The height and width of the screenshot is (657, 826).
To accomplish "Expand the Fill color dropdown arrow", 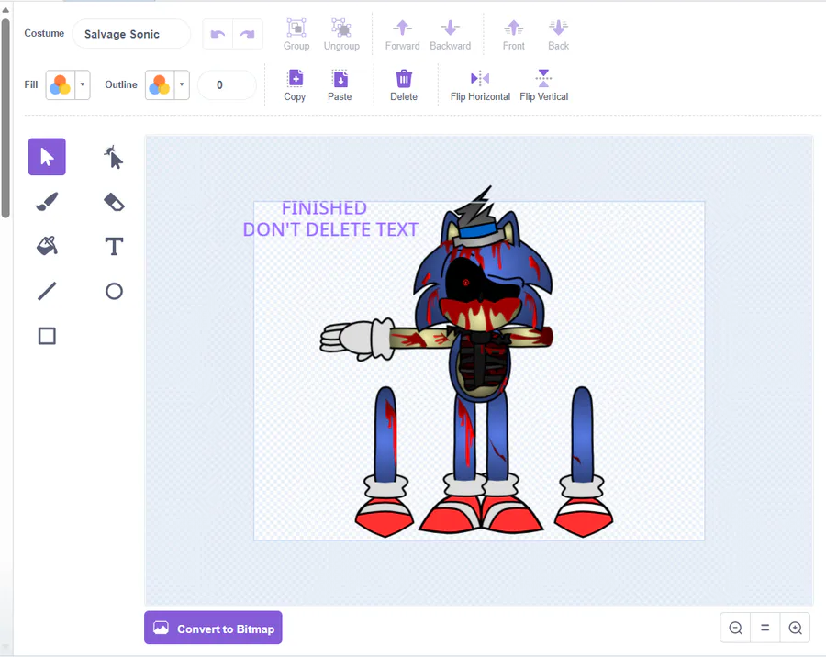I will point(83,84).
